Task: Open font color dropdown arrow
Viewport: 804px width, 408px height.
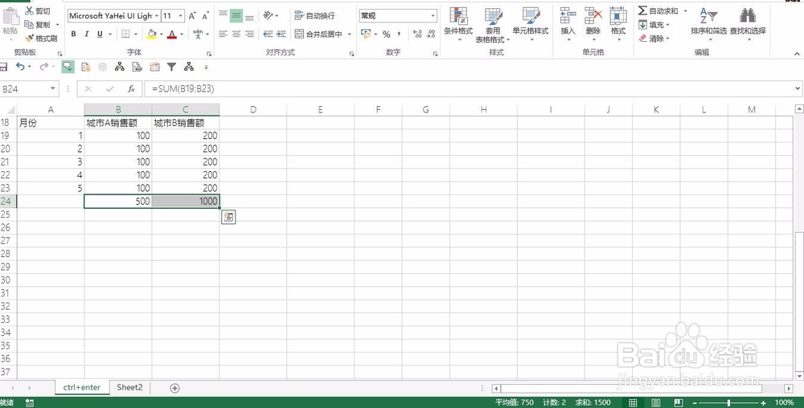Action: click(182, 35)
